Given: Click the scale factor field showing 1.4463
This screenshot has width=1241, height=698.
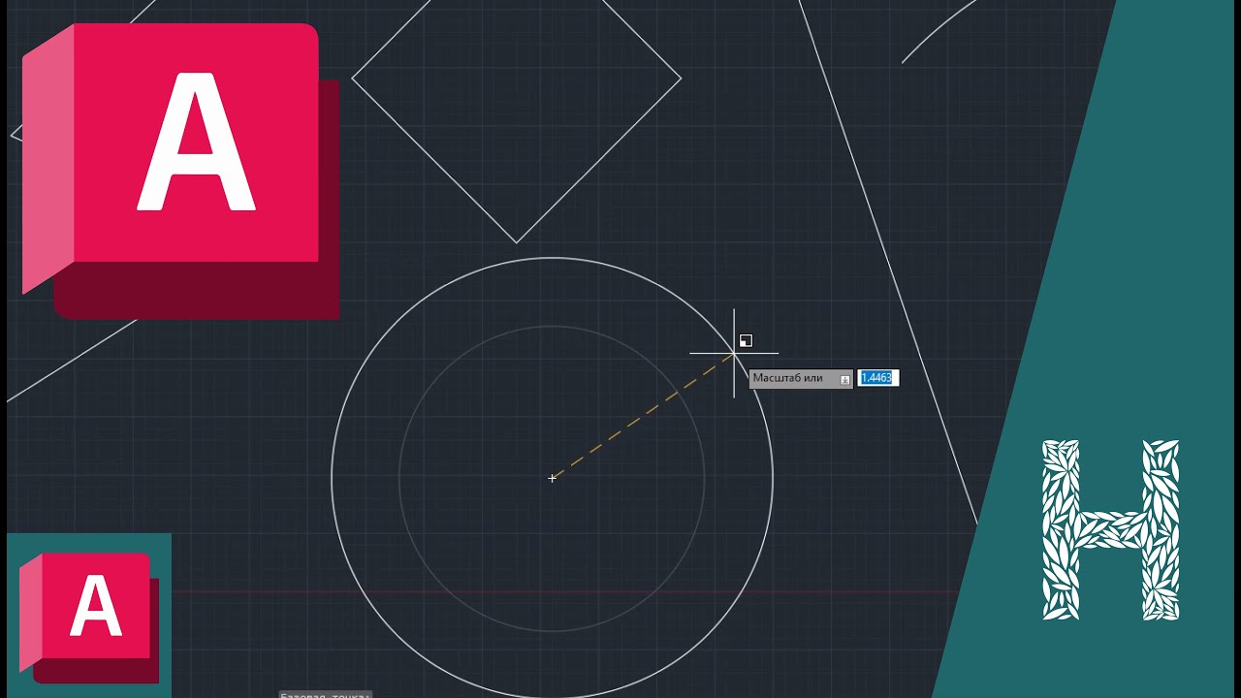Looking at the screenshot, I should 878,378.
